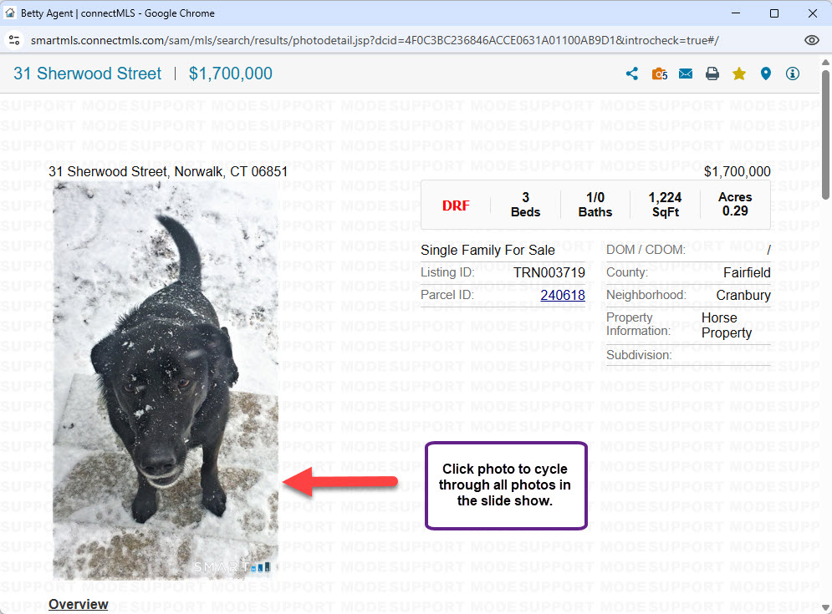Email the listing using the envelope icon
832x614 pixels.
click(686, 74)
